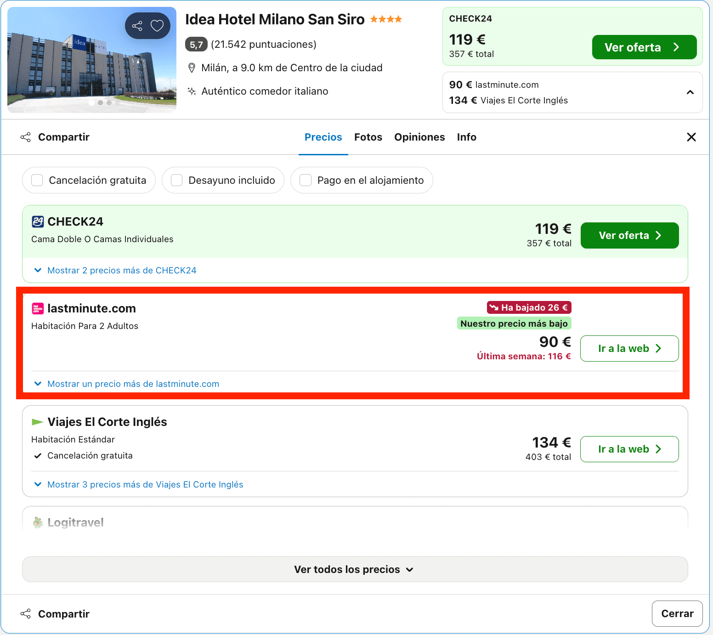Open the hotel building photo

(92, 60)
